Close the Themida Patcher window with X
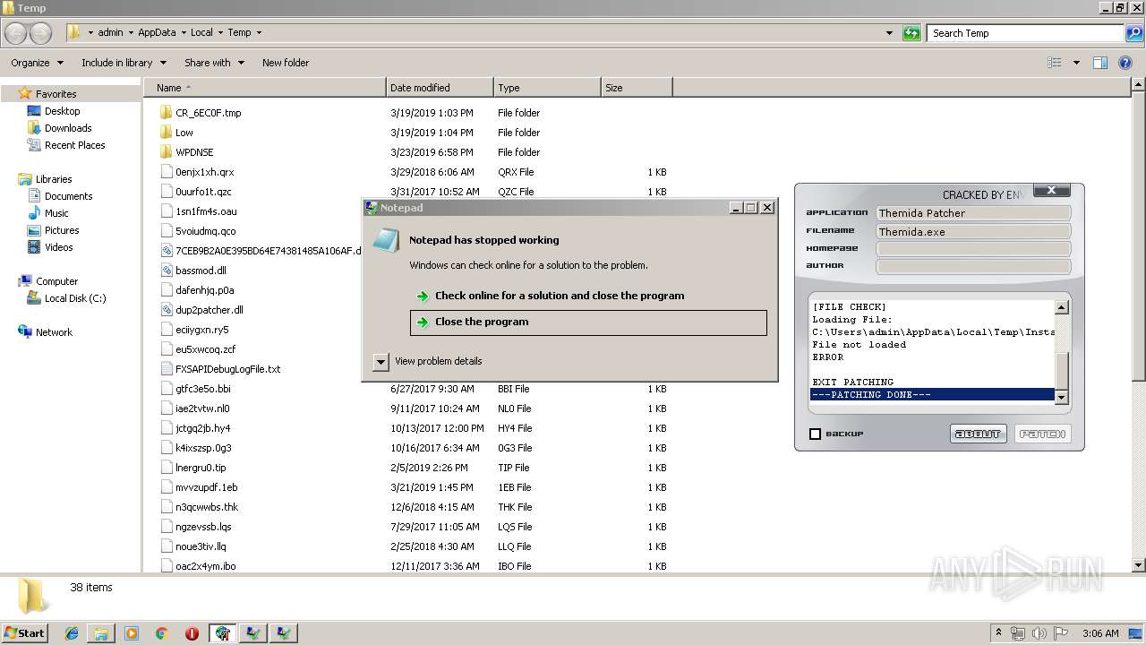 [1052, 190]
